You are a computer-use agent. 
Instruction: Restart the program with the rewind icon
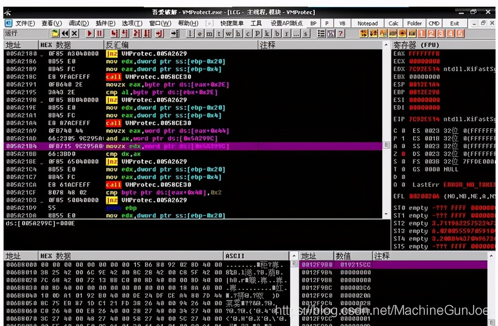click(65, 34)
